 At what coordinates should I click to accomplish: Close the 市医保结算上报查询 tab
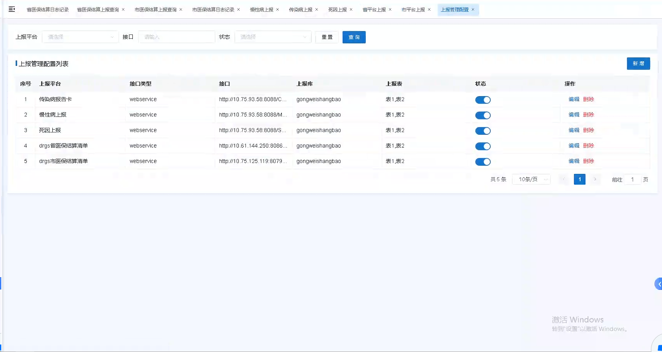point(181,9)
